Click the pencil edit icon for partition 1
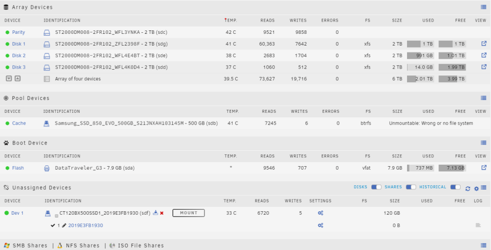The width and height of the screenshot is (491, 250). click(x=64, y=225)
